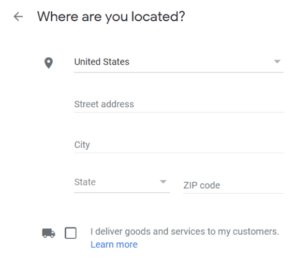This screenshot has height=259, width=294.
Task: Click the small triangle next to State
Action: 163,182
